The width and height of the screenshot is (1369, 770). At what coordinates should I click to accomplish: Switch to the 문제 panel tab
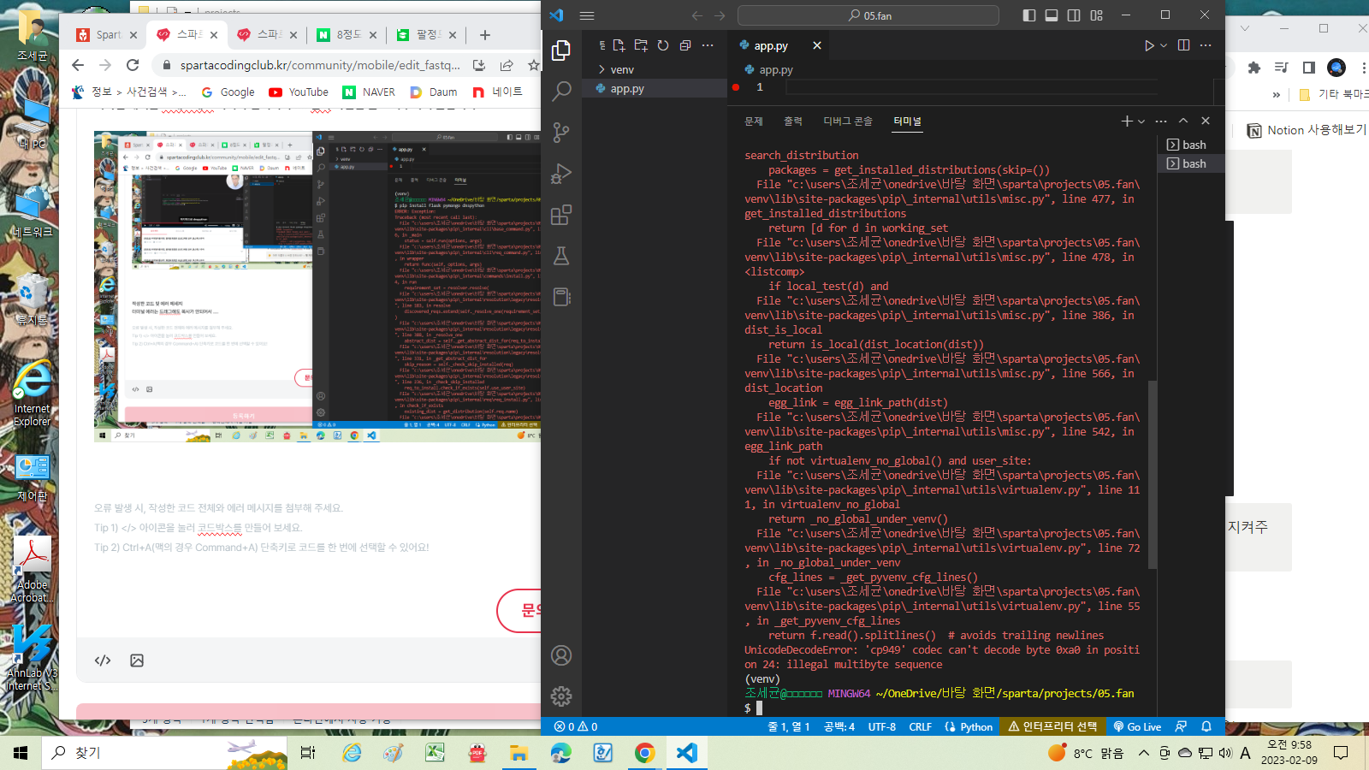tap(753, 121)
